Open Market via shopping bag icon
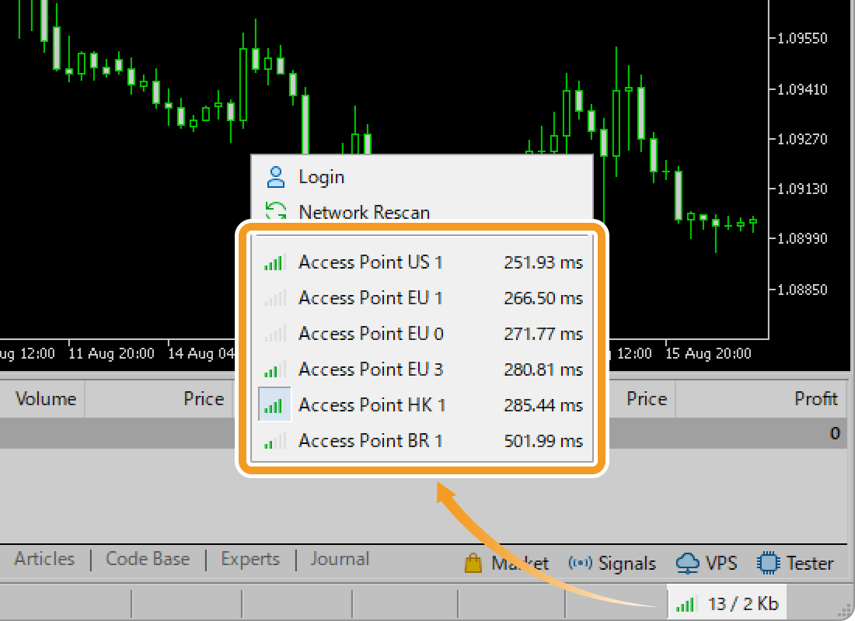Screen dimensions: 855x621 click(473, 564)
